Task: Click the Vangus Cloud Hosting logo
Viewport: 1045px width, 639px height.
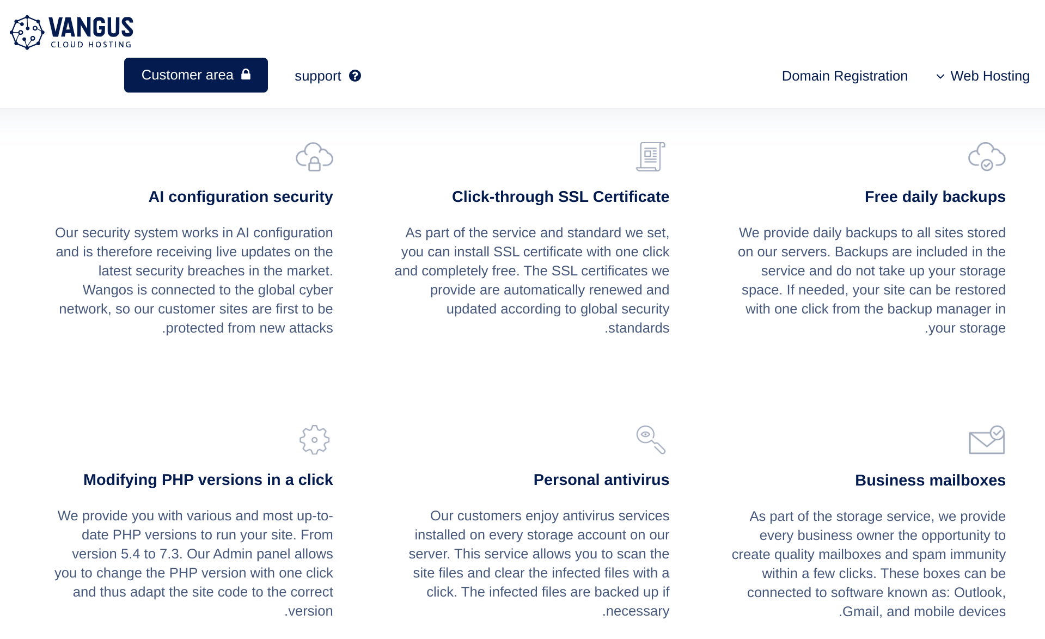Action: click(71, 32)
